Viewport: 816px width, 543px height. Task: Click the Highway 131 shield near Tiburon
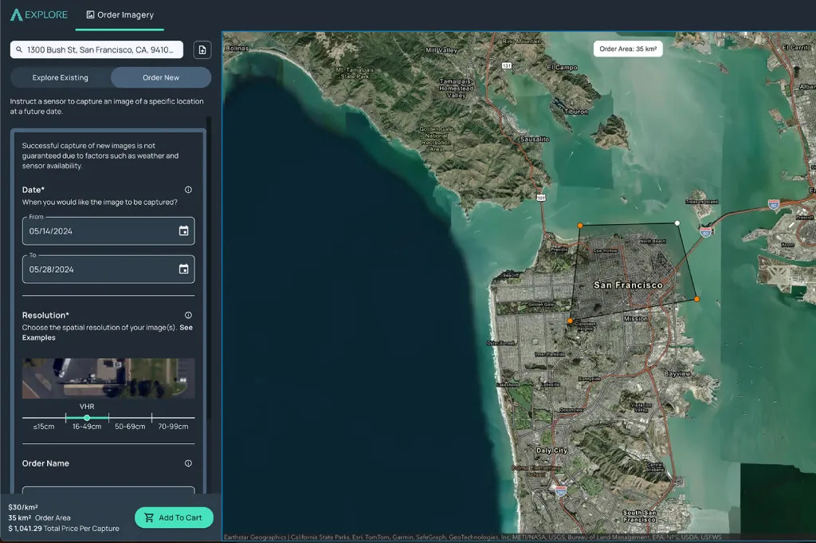click(x=506, y=65)
